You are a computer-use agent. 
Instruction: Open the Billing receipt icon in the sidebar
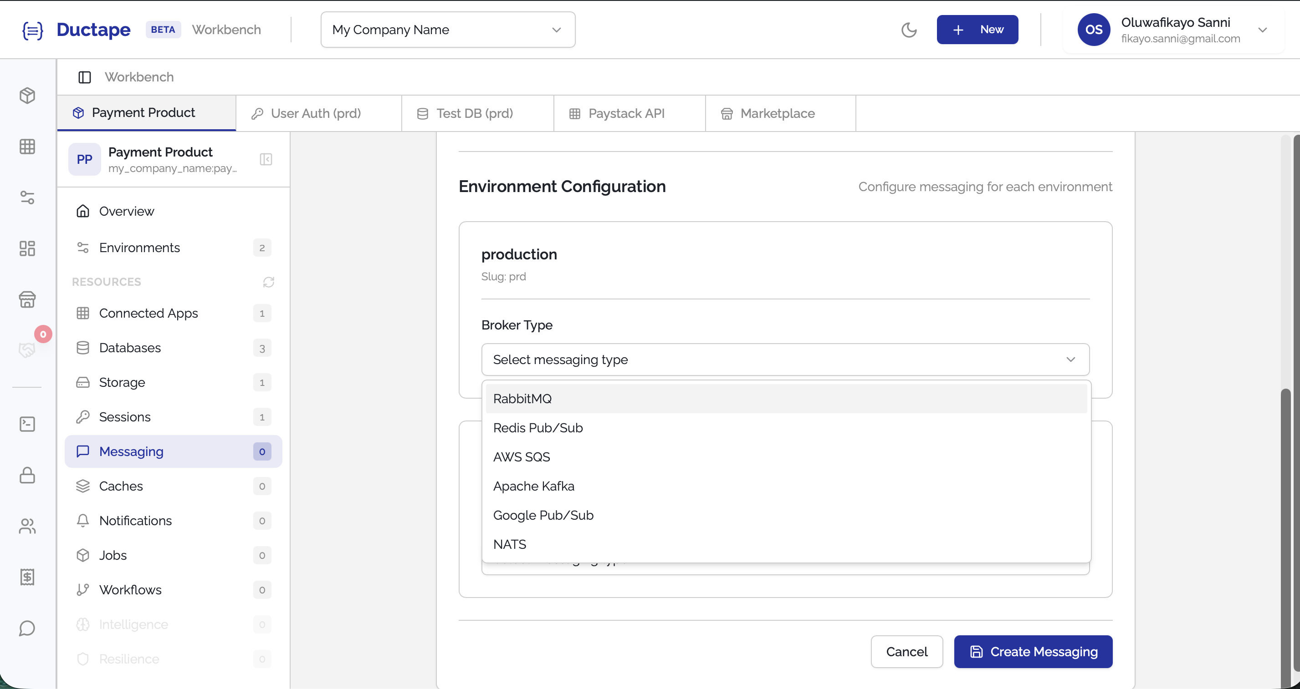point(27,578)
